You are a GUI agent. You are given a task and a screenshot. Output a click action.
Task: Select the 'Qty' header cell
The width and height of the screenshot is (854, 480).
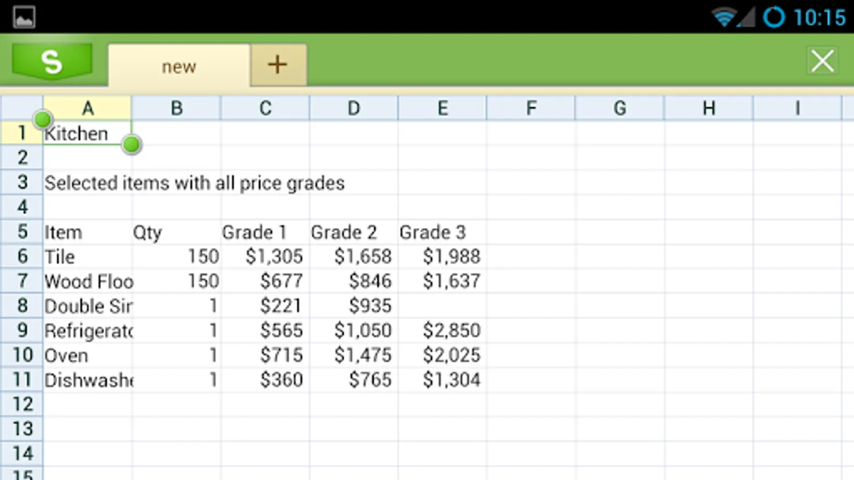(177, 232)
